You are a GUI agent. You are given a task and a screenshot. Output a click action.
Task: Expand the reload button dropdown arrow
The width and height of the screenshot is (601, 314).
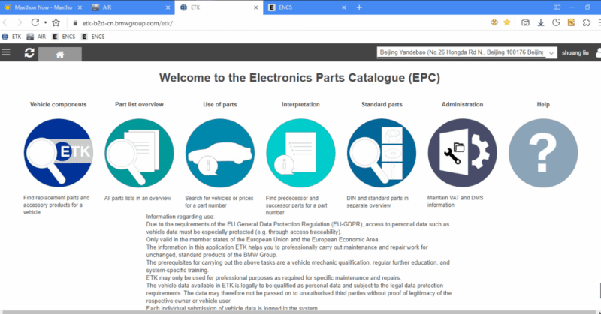tap(46, 22)
